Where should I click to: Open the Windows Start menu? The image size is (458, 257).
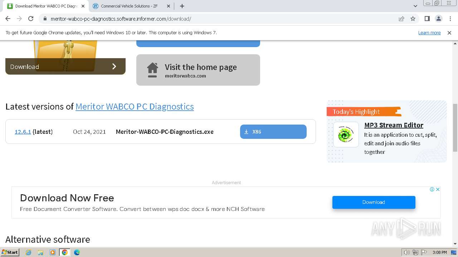tap(10, 252)
